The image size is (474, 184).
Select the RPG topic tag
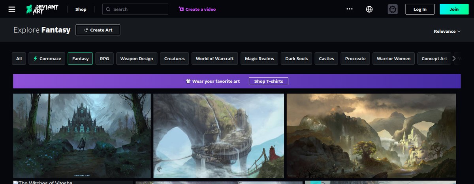click(105, 58)
